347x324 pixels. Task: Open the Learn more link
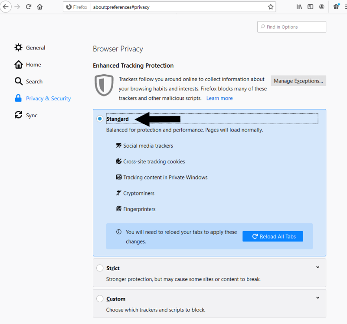pos(219,98)
